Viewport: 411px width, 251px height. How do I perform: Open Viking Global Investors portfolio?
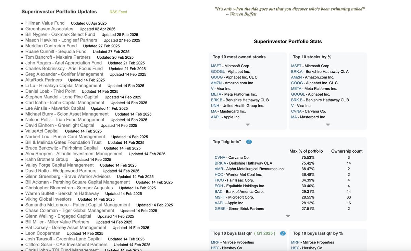point(48,199)
